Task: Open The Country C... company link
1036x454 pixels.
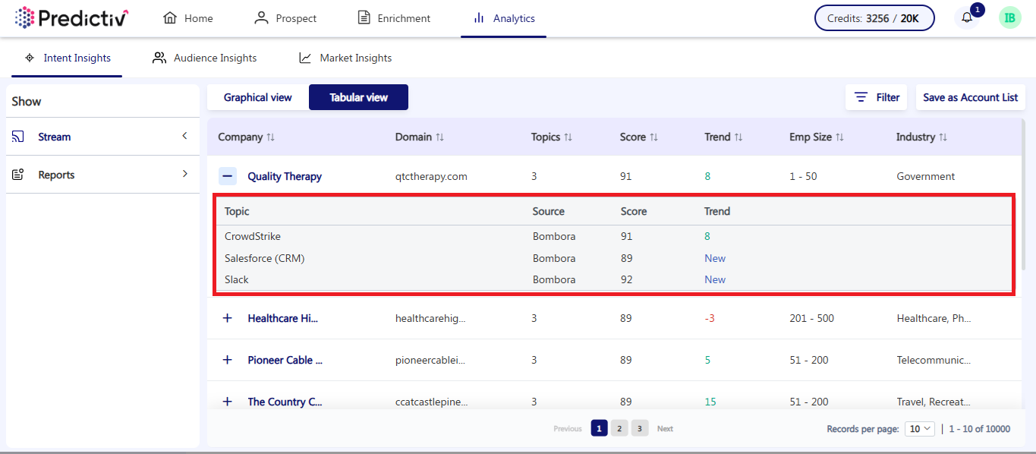Action: [x=285, y=402]
